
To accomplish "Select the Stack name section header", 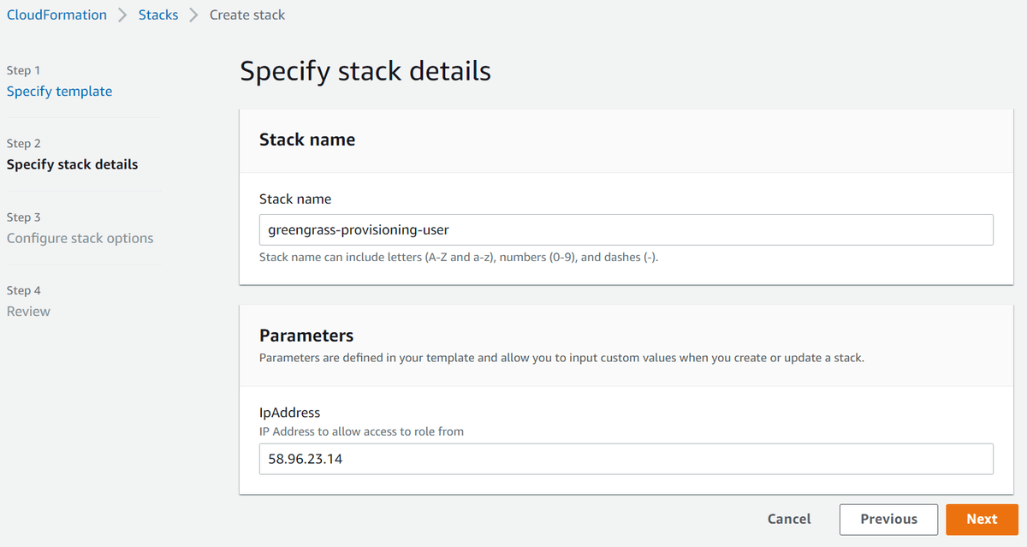I will [307, 139].
